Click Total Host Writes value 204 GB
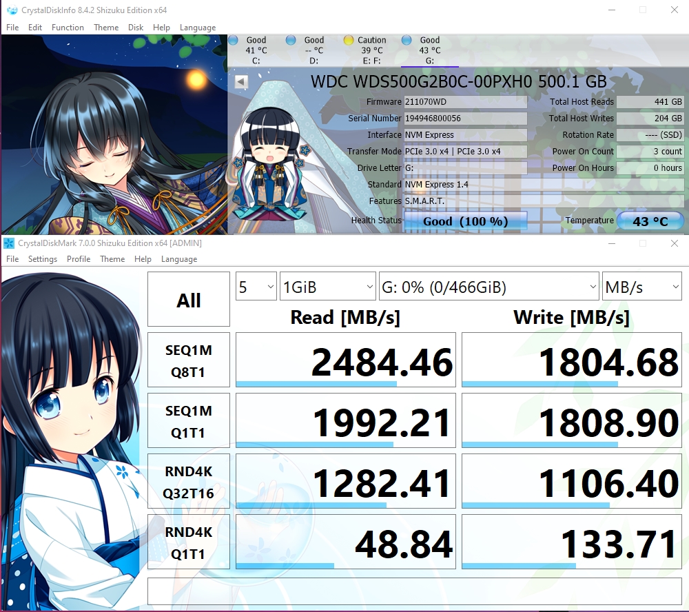 click(650, 119)
